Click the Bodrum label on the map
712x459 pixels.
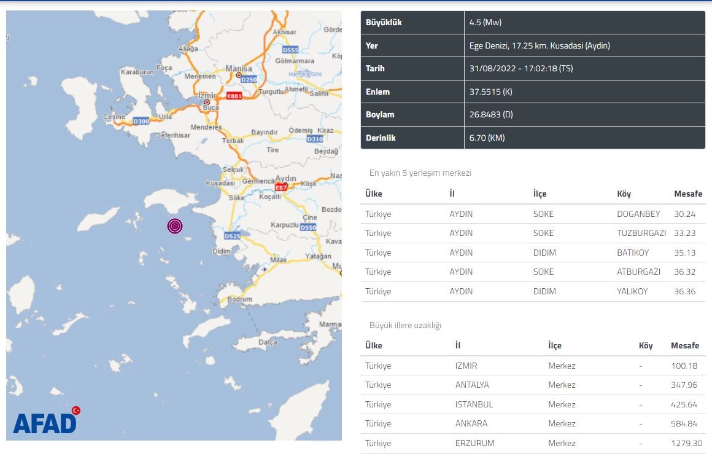239,299
